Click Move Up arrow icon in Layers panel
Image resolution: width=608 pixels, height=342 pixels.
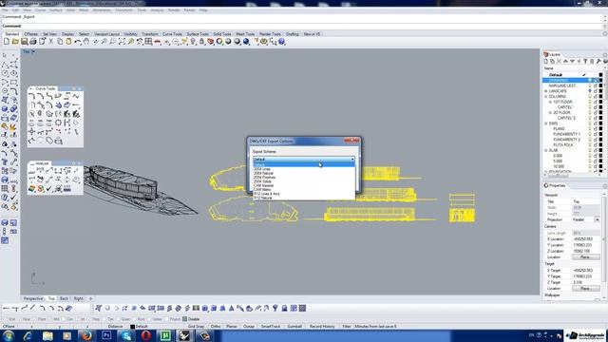pos(566,61)
